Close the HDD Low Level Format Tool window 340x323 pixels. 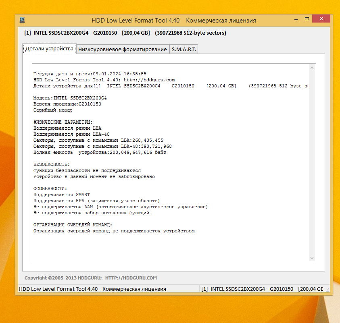coord(321,19)
